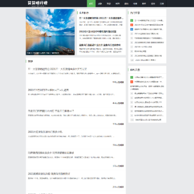Open the two-line unbadged entry in the lower sidebar panel

click(147, 88)
